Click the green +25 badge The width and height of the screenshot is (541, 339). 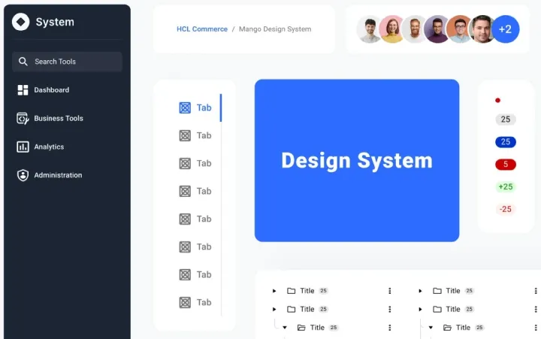(x=506, y=186)
